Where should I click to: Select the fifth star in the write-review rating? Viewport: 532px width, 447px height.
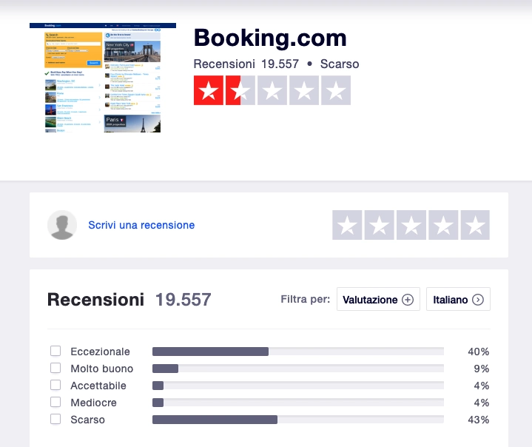(475, 225)
